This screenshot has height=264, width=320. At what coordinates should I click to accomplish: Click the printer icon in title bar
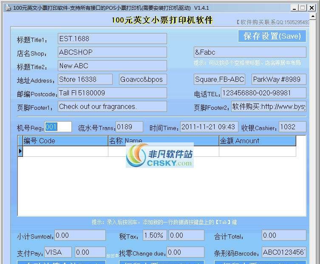pyautogui.click(x=7, y=8)
